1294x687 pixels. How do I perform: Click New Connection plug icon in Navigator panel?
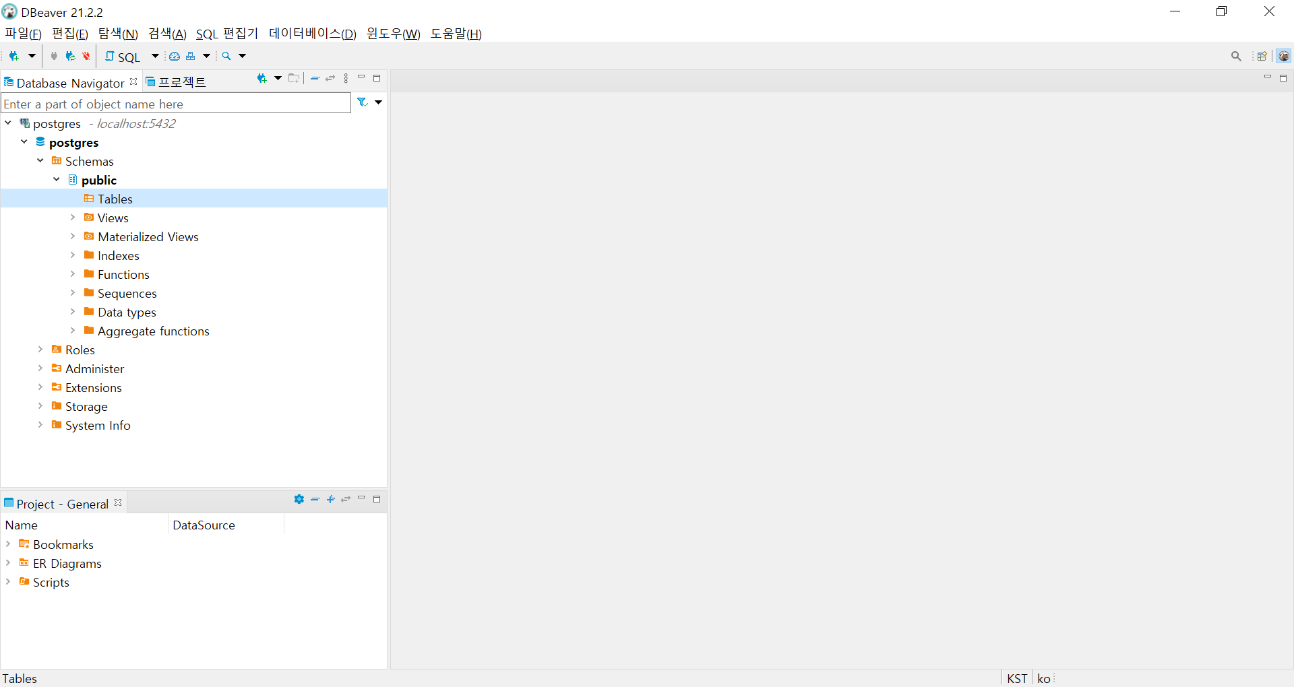coord(262,79)
